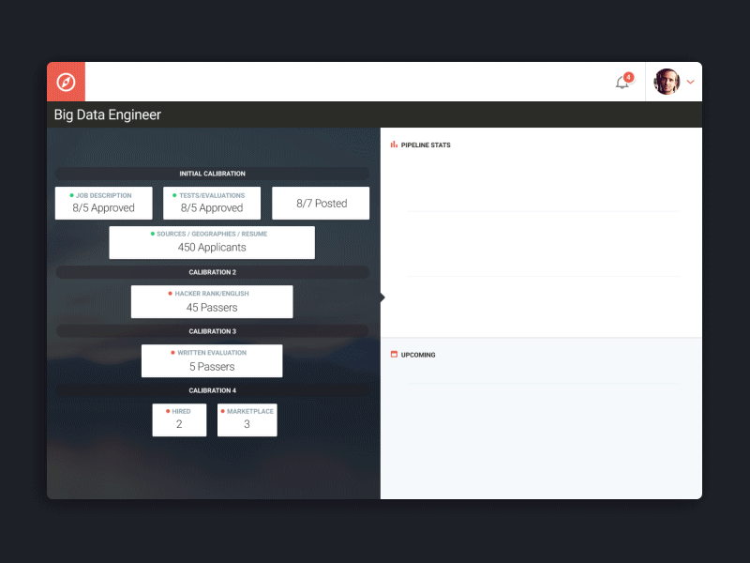This screenshot has width=750, height=563.
Task: Click the Upcoming heading
Action: (418, 355)
